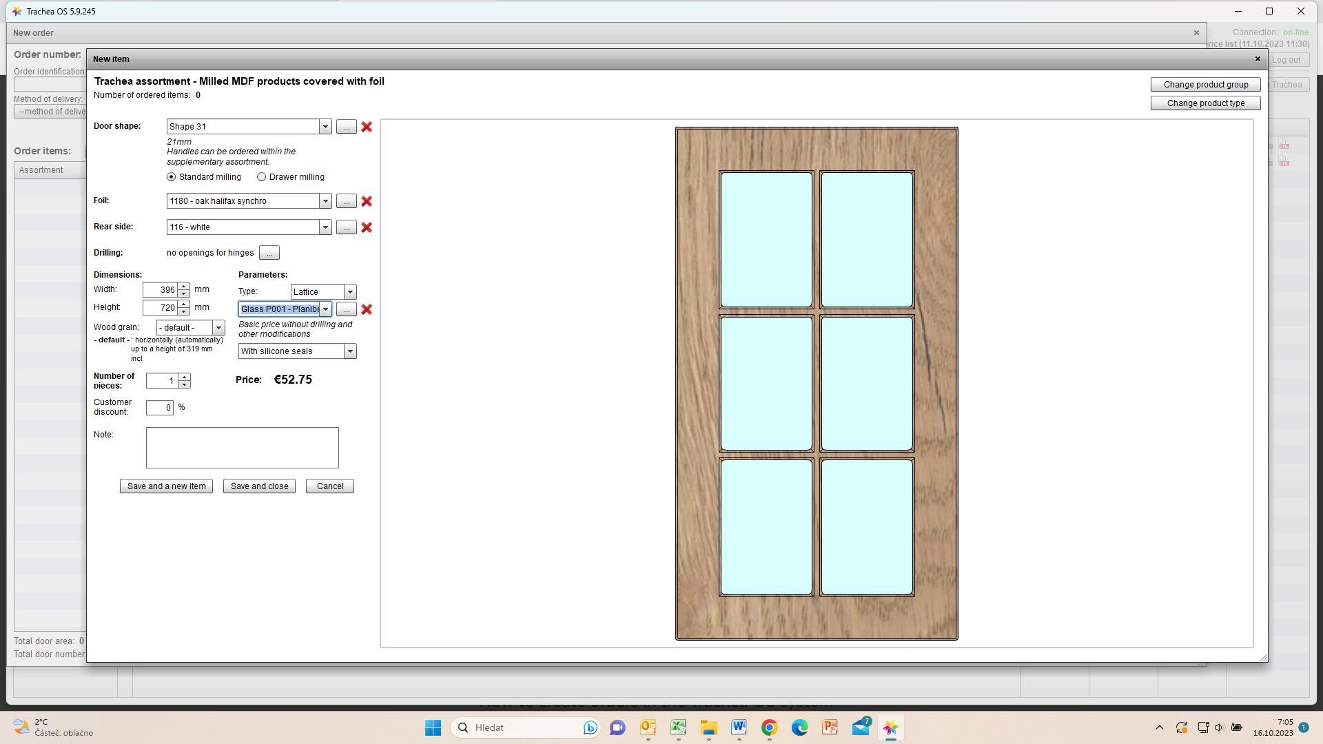Click Save and close button
This screenshot has width=1323, height=744.
pyautogui.click(x=259, y=486)
